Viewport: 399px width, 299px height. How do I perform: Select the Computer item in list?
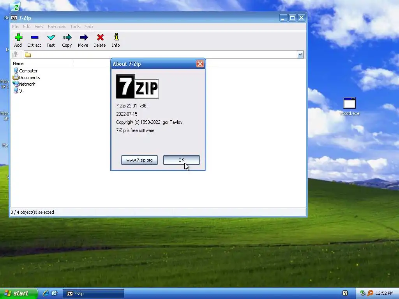coord(25,71)
